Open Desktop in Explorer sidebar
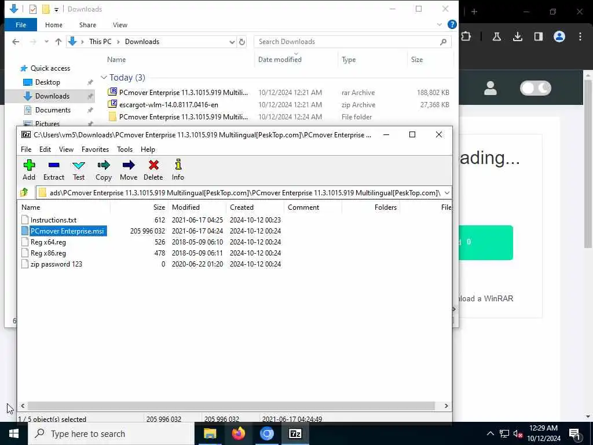This screenshot has width=593, height=445. click(x=47, y=82)
